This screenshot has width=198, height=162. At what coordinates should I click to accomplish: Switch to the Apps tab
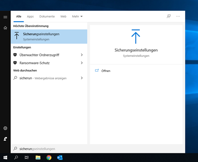click(x=30, y=16)
